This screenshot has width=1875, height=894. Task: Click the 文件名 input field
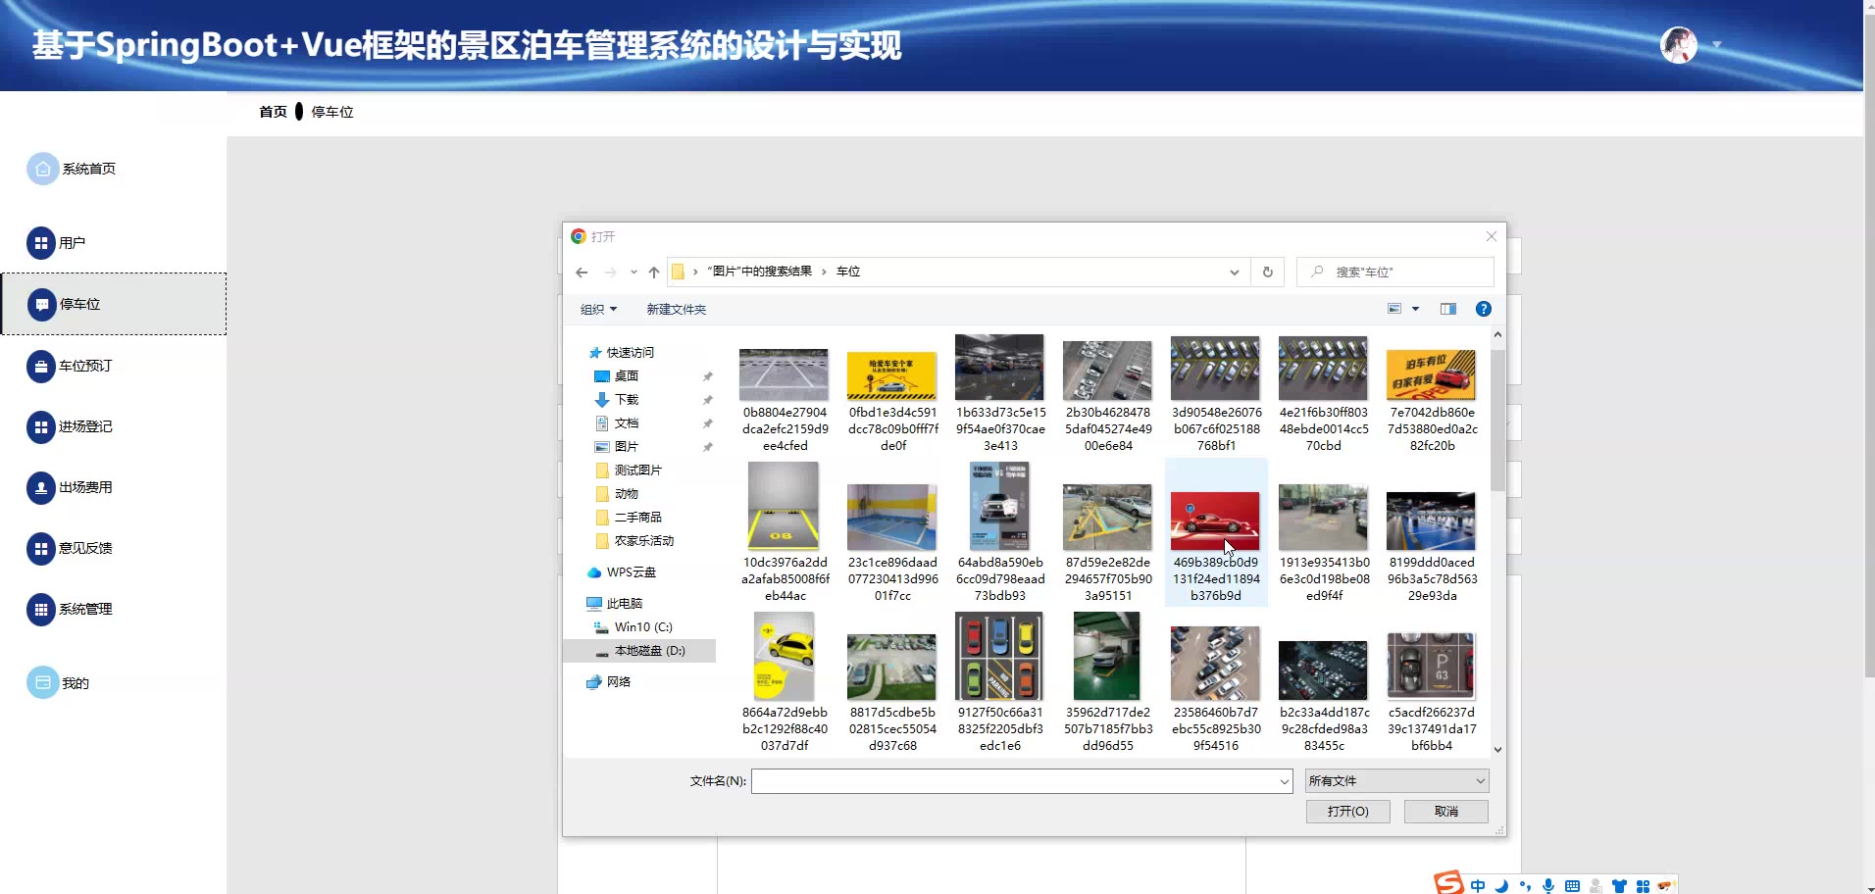[x=1015, y=781]
